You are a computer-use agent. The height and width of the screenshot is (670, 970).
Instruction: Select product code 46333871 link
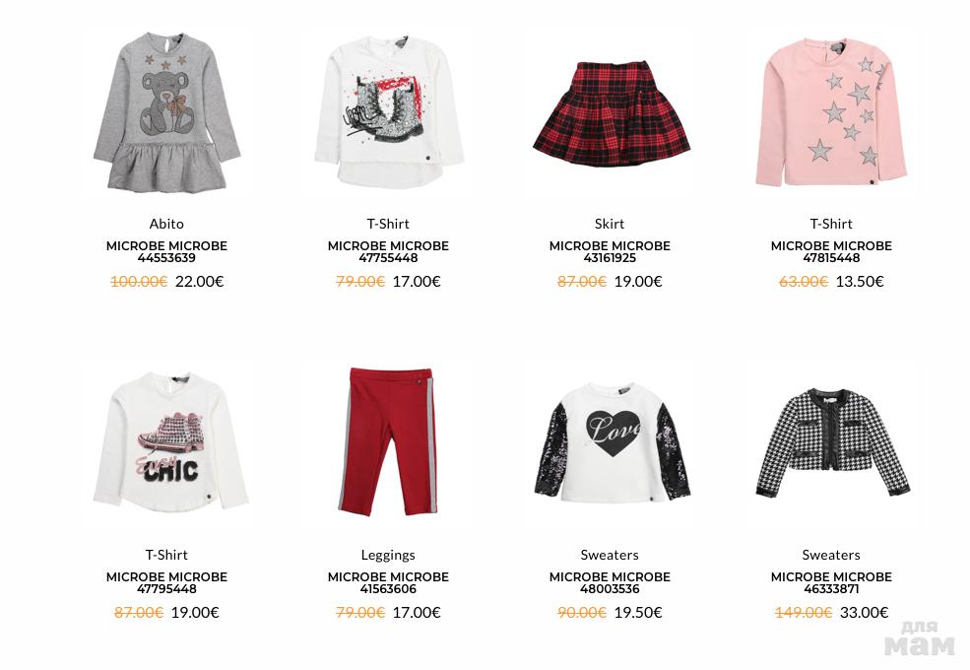tap(831, 589)
